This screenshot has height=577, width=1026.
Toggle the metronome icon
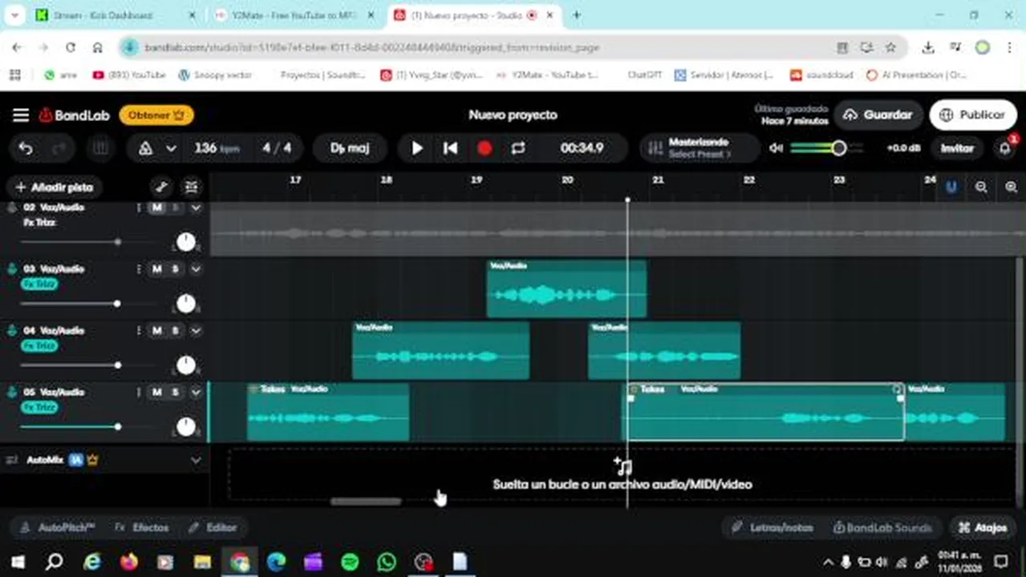pyautogui.click(x=145, y=148)
